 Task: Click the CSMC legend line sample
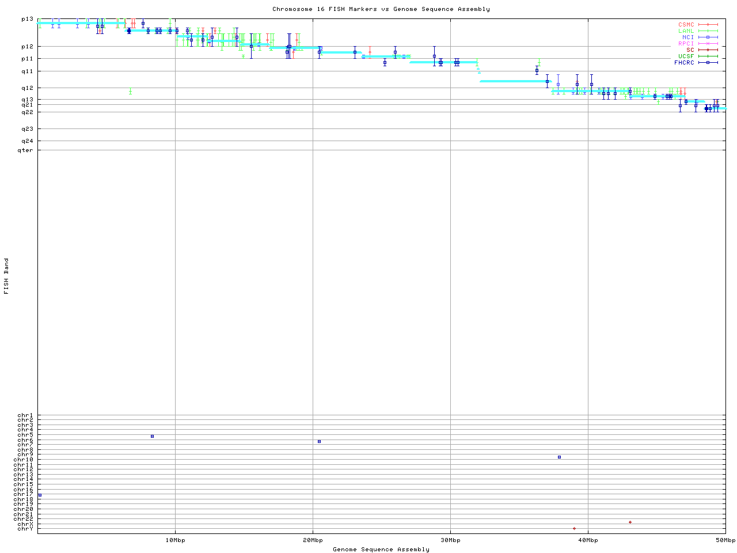(708, 25)
